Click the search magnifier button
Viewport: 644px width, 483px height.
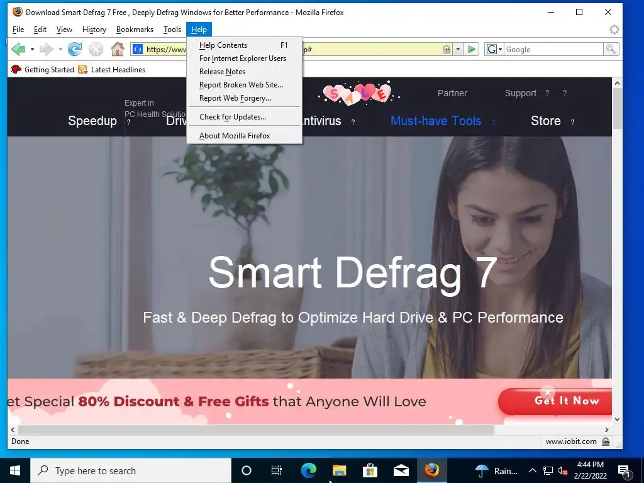coord(611,49)
